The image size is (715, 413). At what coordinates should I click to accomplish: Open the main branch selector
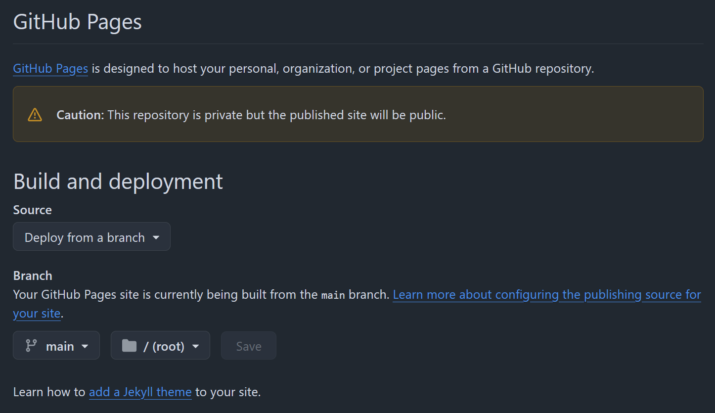click(x=56, y=346)
